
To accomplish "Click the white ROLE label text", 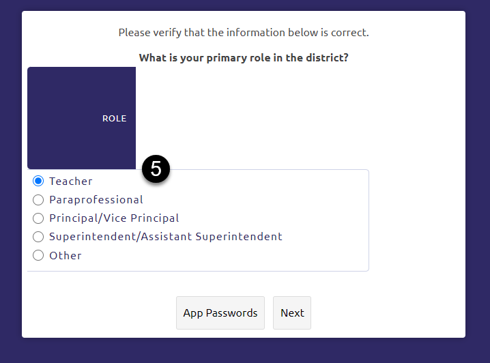I will (114, 119).
